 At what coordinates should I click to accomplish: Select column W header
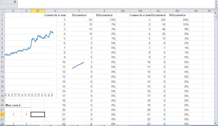point(38,11)
